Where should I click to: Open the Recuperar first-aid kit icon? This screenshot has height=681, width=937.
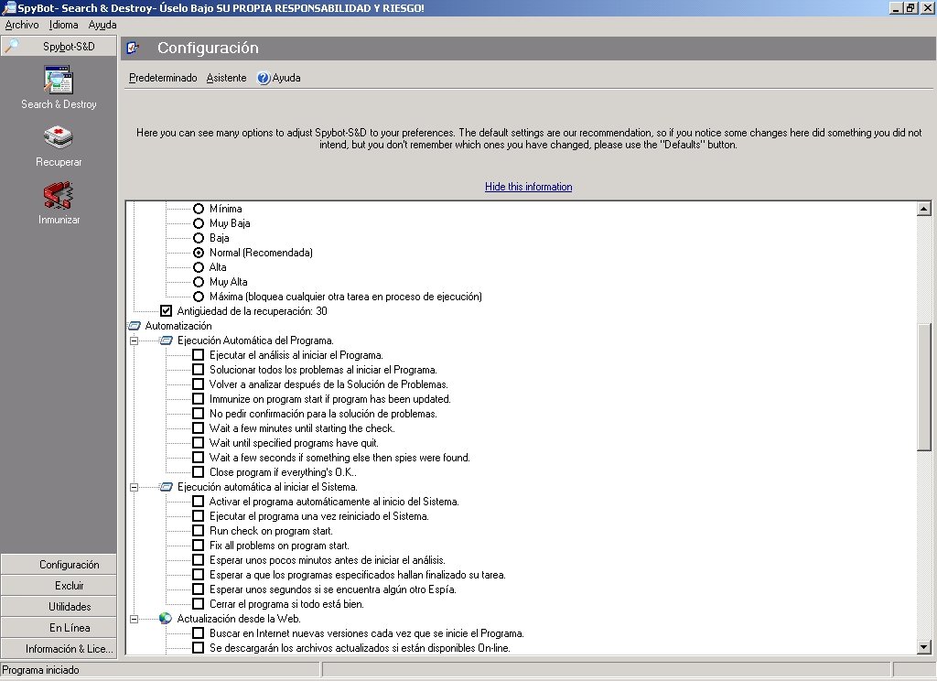(x=58, y=137)
